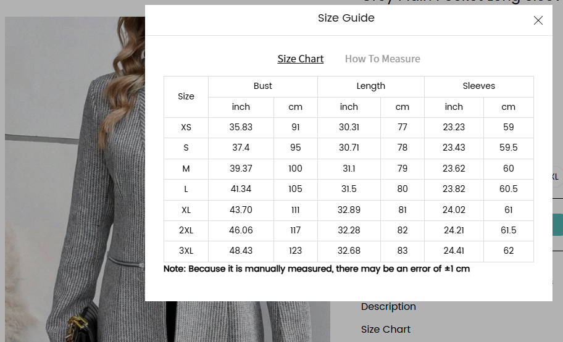Click the Length column header
Screen dimensions: 563x342
coord(370,86)
